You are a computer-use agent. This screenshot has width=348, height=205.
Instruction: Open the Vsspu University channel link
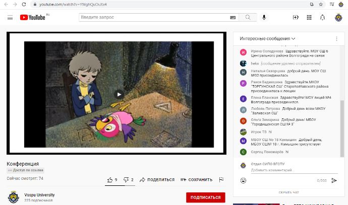(39, 195)
